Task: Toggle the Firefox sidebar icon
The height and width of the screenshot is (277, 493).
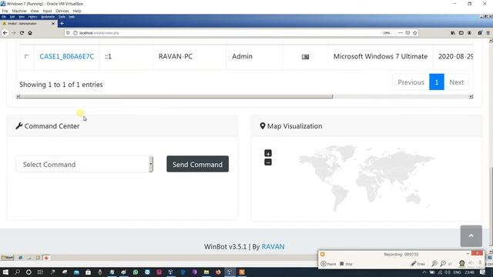Action: (461, 32)
